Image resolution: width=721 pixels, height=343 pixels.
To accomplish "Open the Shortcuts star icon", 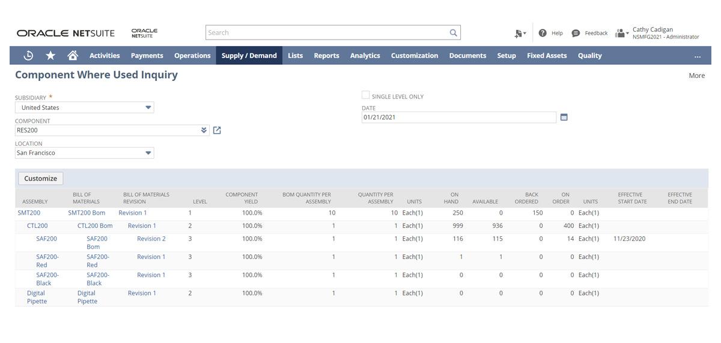I will 50,55.
